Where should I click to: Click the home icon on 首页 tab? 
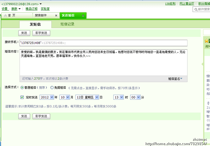pyautogui.click(x=5, y=16)
